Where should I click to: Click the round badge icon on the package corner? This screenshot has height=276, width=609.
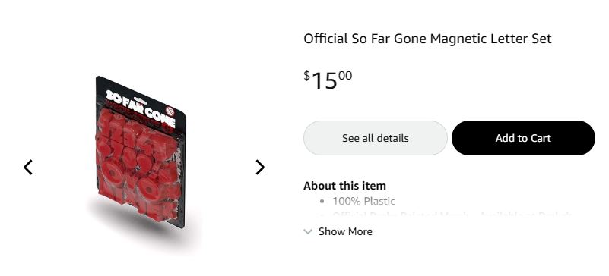click(x=170, y=111)
